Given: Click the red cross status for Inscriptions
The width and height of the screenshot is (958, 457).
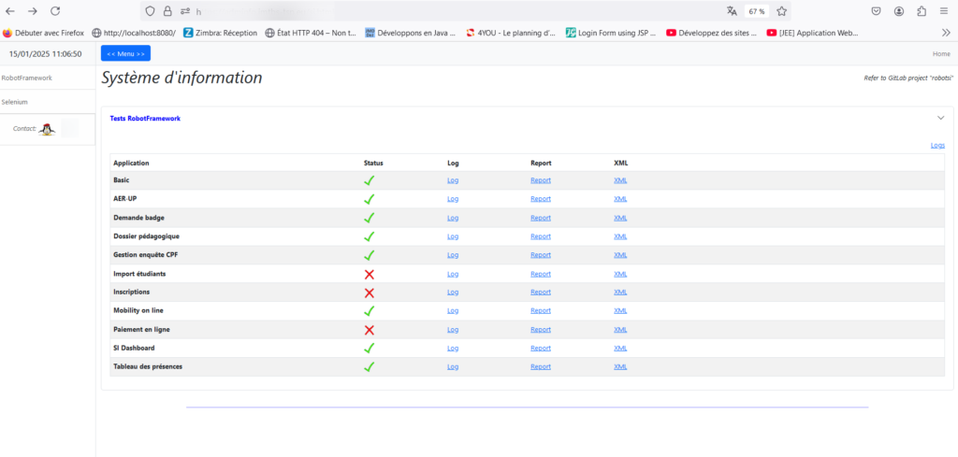Looking at the screenshot, I should tap(370, 293).
